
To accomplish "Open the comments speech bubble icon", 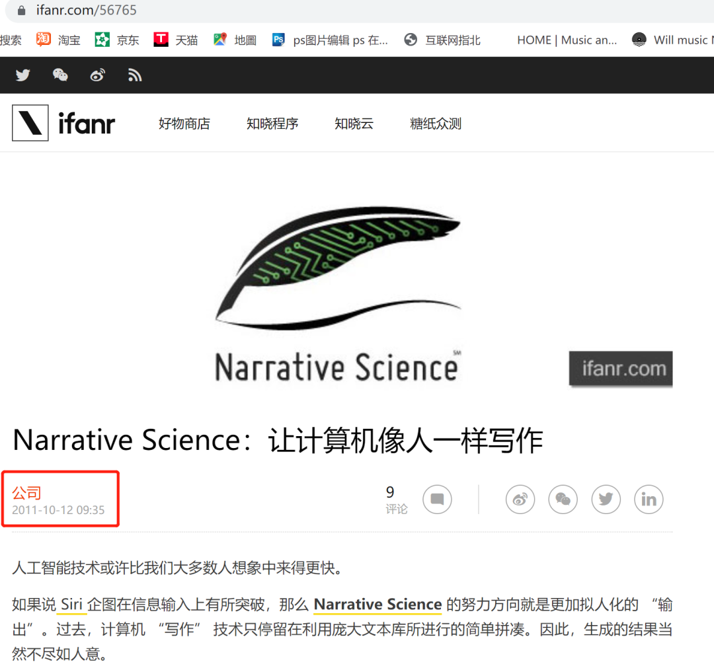I will click(x=437, y=500).
